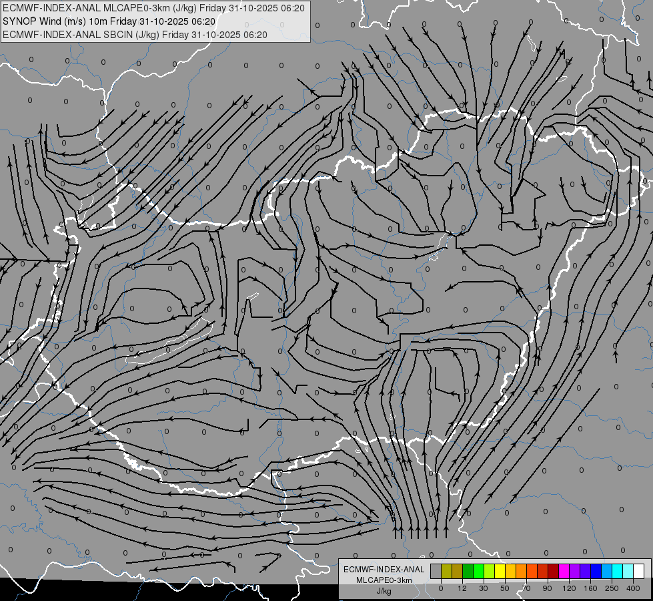Click the legend label MLCAPE0-3km
Image resolution: width=653 pixels, height=601 pixels.
click(384, 580)
